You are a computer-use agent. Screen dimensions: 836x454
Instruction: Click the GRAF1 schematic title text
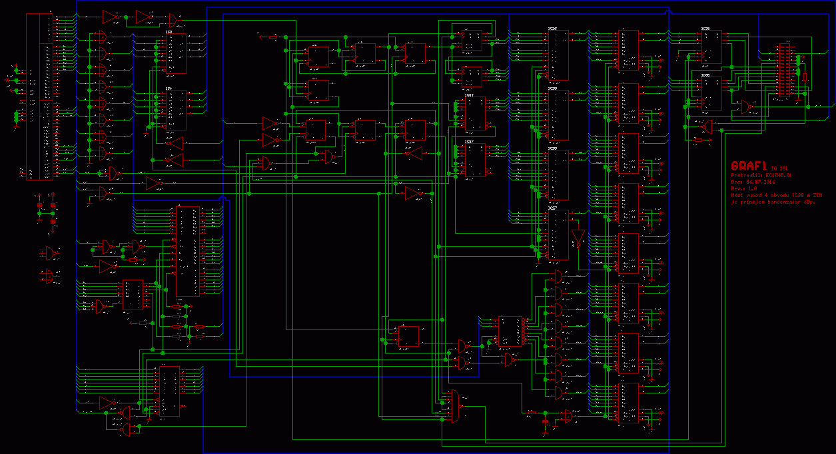coord(749,165)
